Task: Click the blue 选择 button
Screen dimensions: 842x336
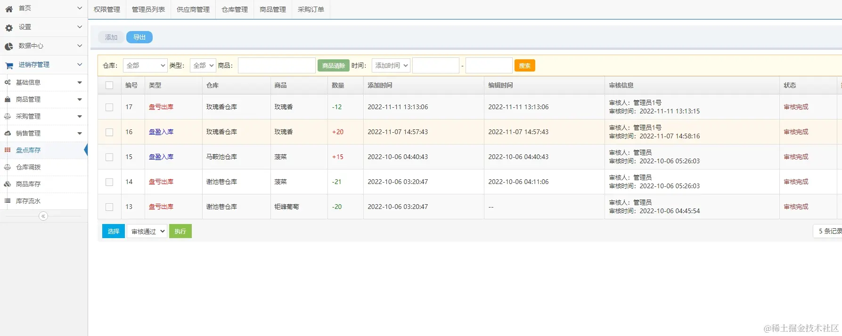Action: [x=114, y=231]
